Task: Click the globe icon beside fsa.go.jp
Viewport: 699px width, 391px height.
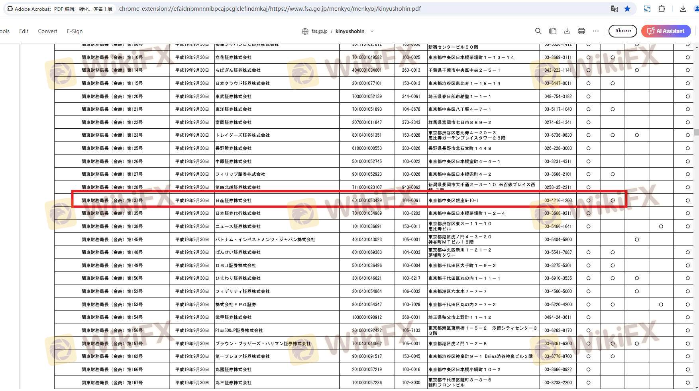Action: click(x=305, y=31)
